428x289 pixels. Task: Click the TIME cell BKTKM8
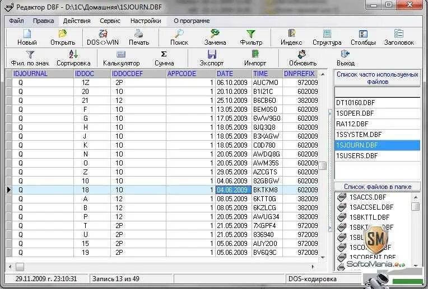267,190
